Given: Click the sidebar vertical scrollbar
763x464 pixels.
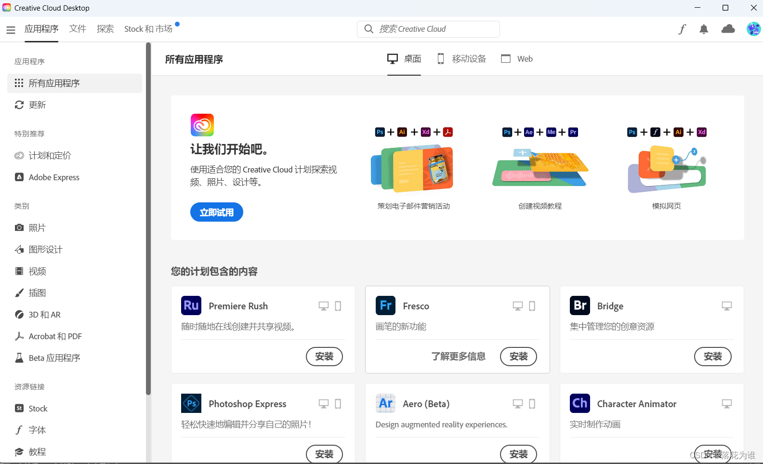Looking at the screenshot, I should pos(148,219).
